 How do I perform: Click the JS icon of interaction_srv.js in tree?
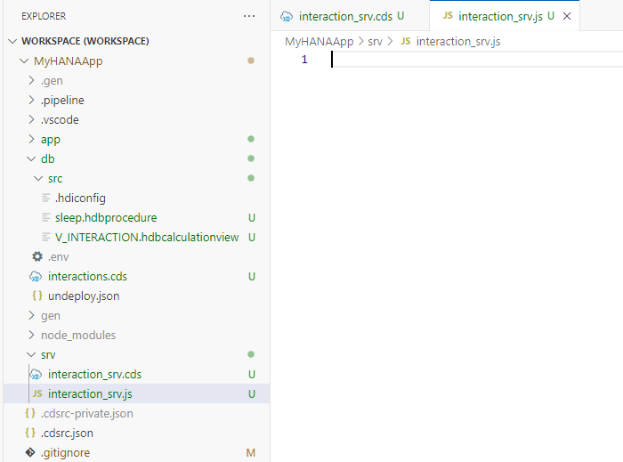(37, 393)
